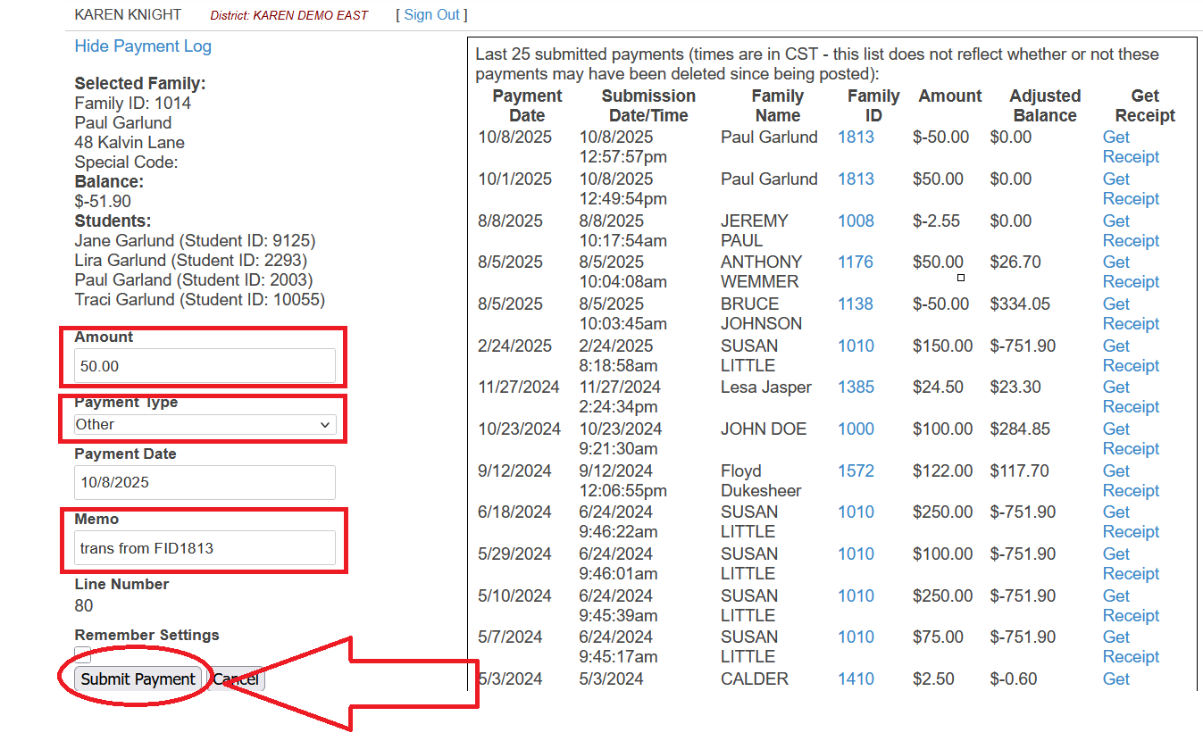
Task: Get receipt for John Doe $100.00 payment
Action: pos(1130,439)
